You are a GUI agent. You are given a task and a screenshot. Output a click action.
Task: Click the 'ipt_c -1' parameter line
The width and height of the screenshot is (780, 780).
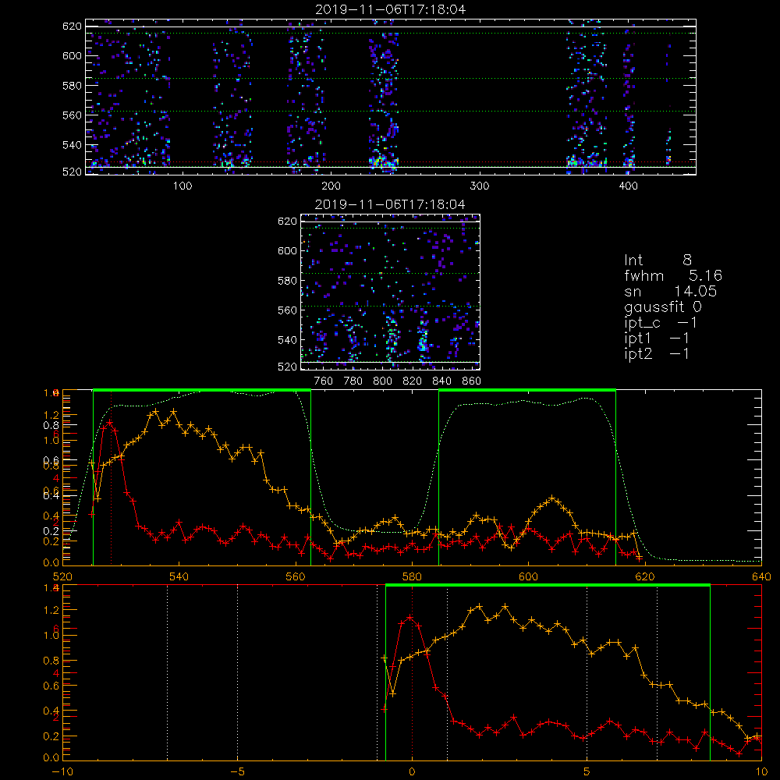(x=661, y=323)
